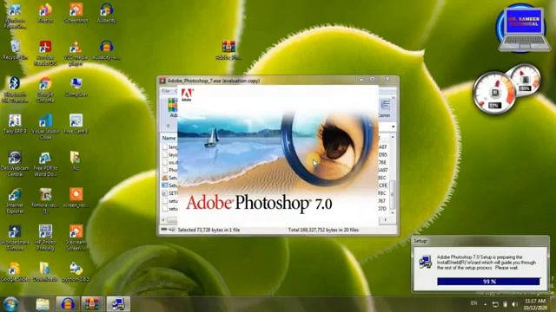This screenshot has height=312, width=556.
Task: Open the Google Slides desktop shortcut
Action: point(15,271)
